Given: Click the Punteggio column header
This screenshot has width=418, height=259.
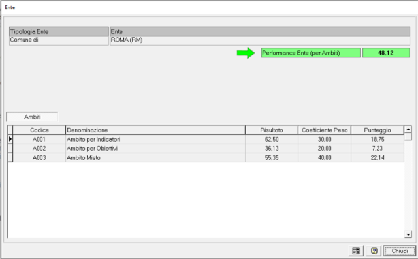Looking at the screenshot, I should 378,130.
